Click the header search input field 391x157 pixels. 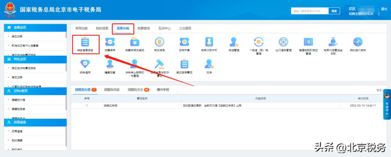310,11
